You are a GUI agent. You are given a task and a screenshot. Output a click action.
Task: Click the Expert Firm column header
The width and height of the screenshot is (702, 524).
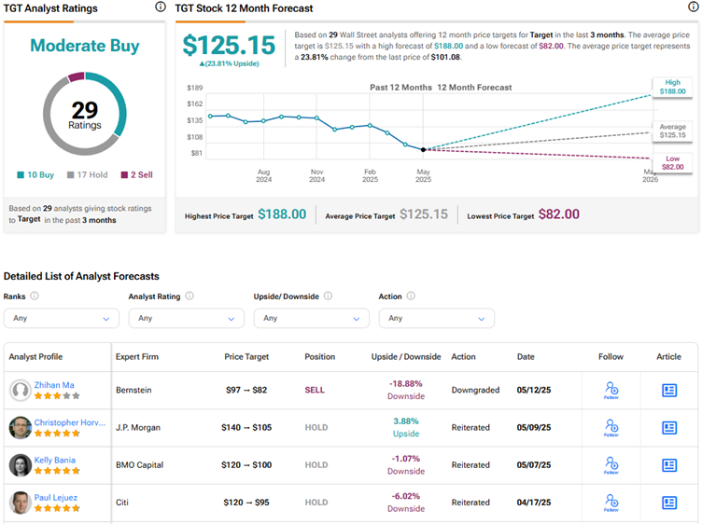[137, 357]
